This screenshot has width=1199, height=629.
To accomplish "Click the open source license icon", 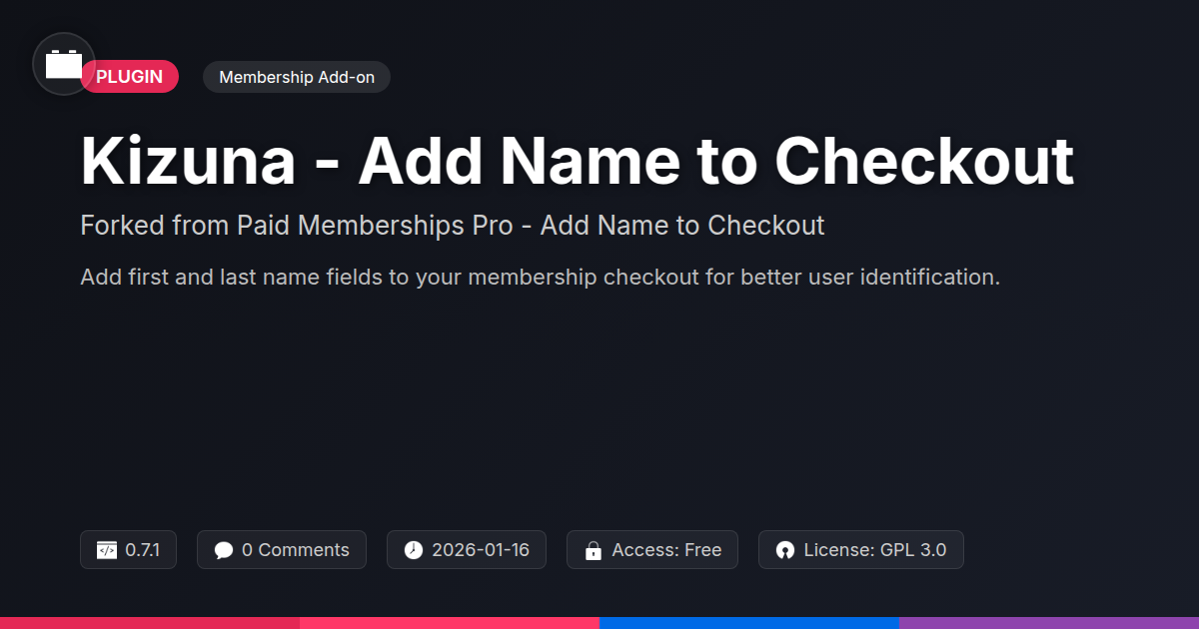I will pos(785,550).
